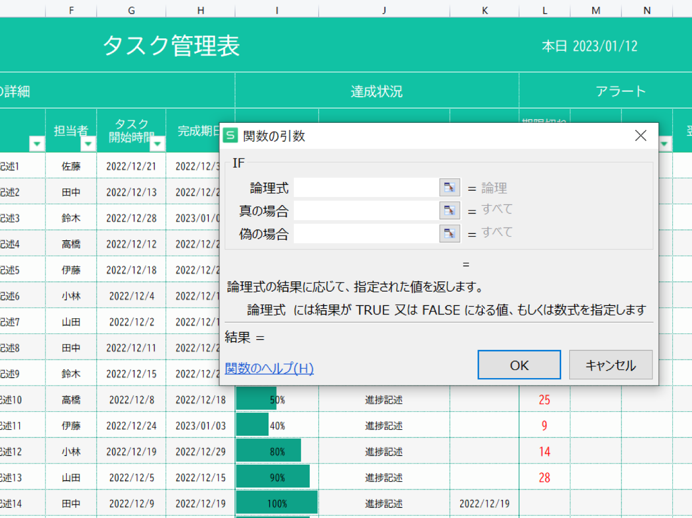Click range selector icon for 論理式 field
The width and height of the screenshot is (692, 518).
pyautogui.click(x=450, y=187)
